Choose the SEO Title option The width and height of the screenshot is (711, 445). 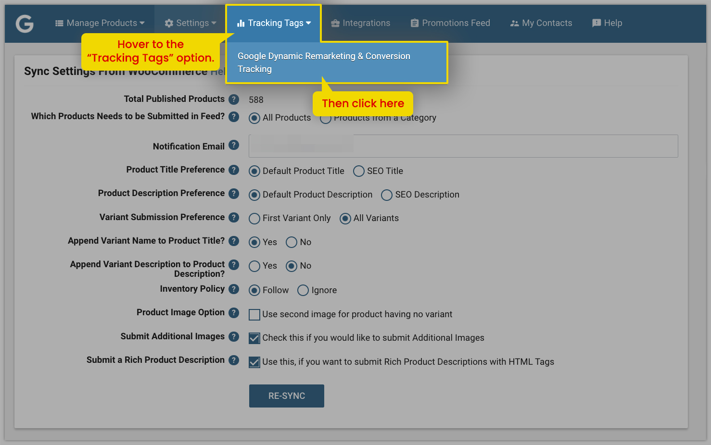coord(359,172)
